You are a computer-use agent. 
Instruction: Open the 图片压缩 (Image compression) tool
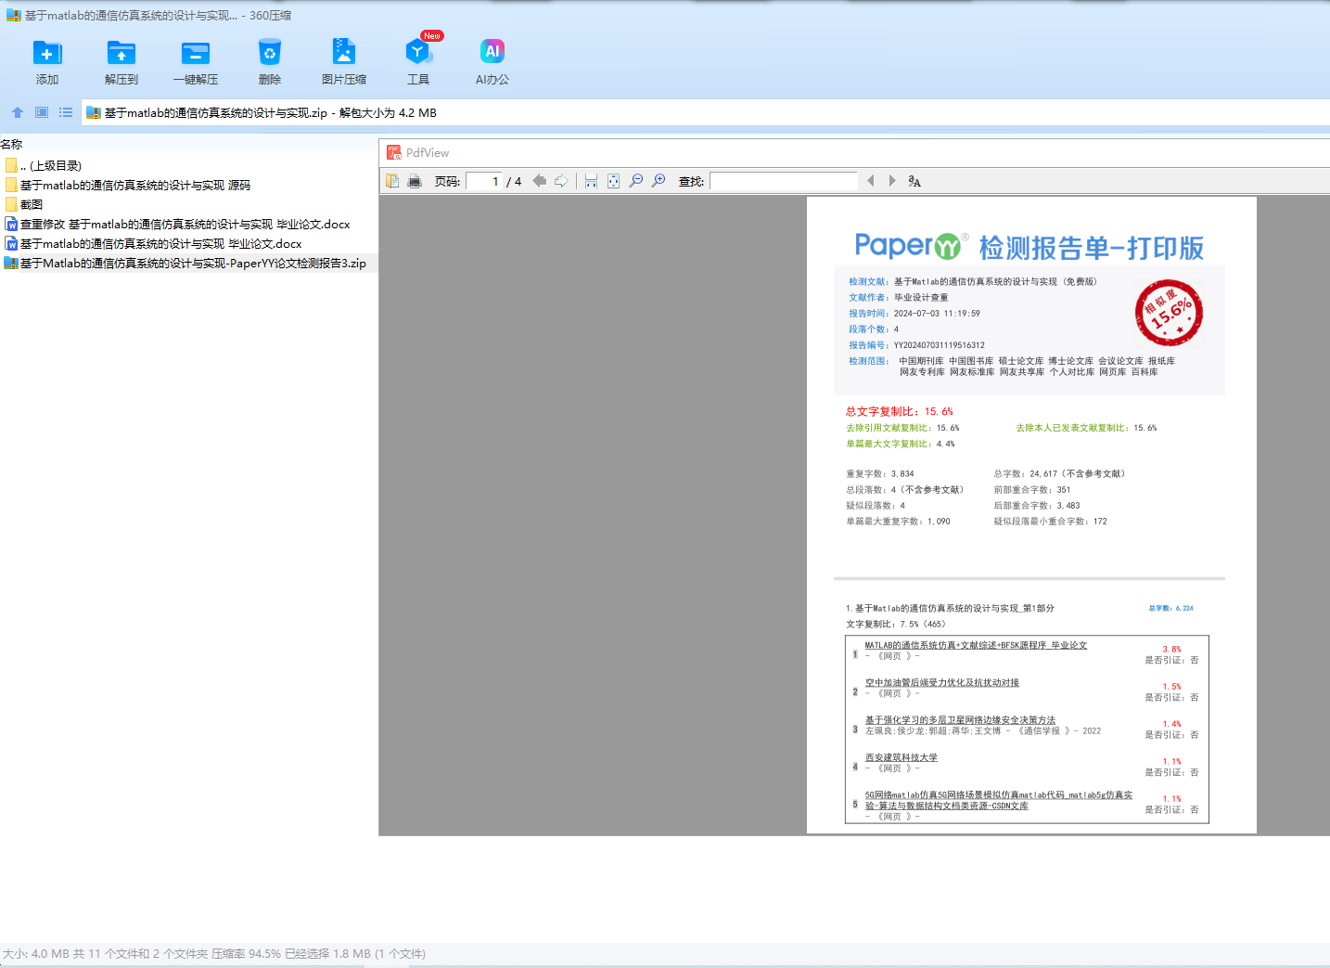pos(344,53)
